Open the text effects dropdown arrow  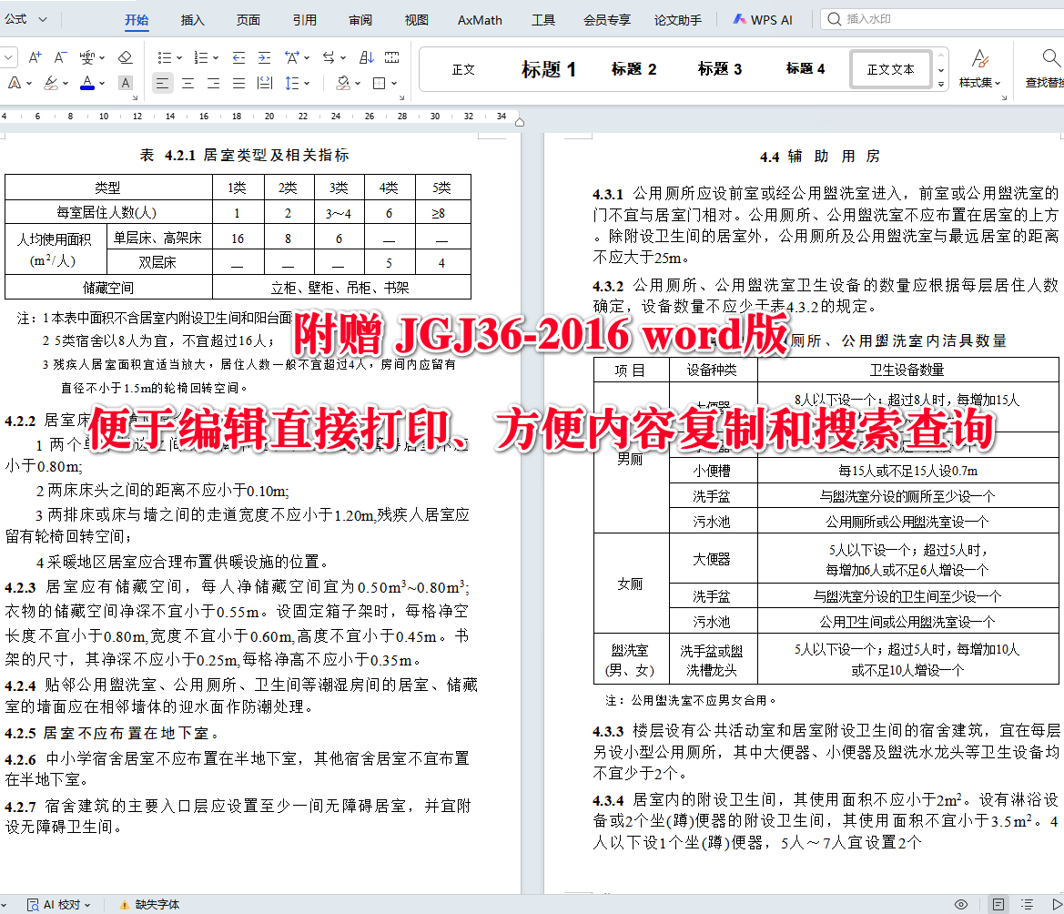28,84
